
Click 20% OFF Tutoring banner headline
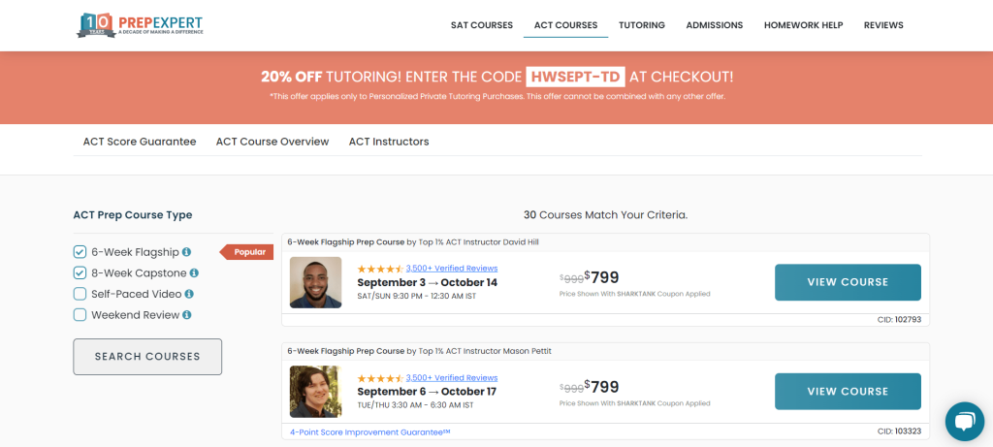click(497, 78)
